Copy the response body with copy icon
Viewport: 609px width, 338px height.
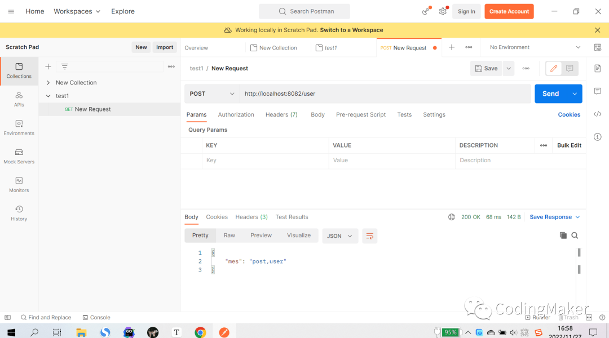point(563,235)
